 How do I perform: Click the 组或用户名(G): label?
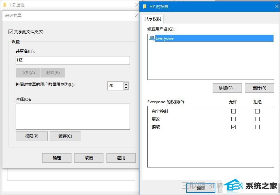coord(161,29)
